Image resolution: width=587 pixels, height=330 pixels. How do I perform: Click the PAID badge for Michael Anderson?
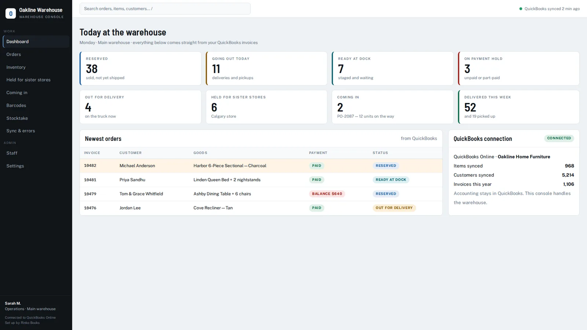(317, 166)
